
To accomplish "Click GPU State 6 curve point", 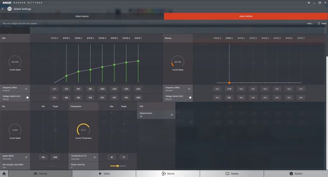I will (x=126, y=62).
